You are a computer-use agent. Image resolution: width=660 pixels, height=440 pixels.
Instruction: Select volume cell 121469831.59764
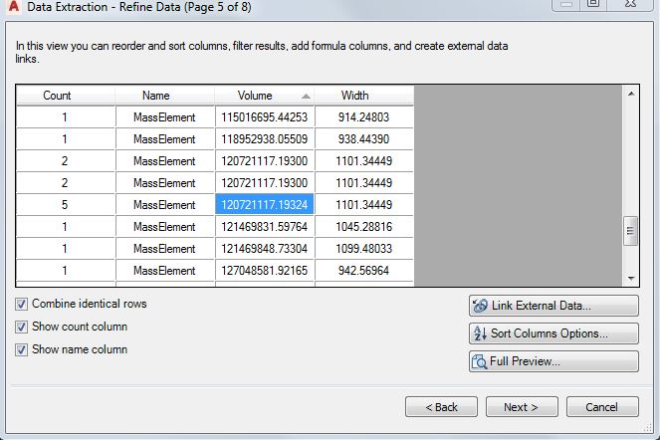(x=265, y=227)
